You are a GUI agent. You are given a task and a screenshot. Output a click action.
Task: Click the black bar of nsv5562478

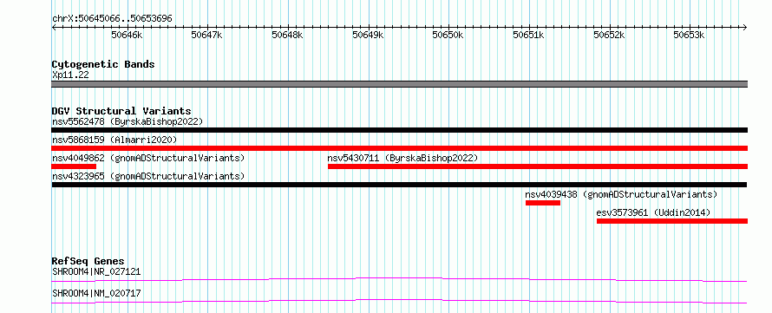(399, 130)
